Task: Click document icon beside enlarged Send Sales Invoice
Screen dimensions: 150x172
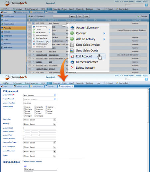Action: (x=72, y=45)
